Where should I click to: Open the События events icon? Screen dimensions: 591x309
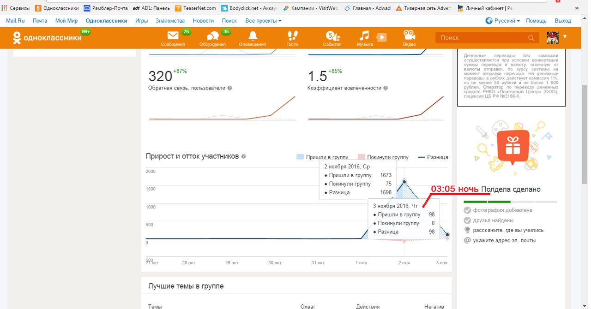click(332, 38)
